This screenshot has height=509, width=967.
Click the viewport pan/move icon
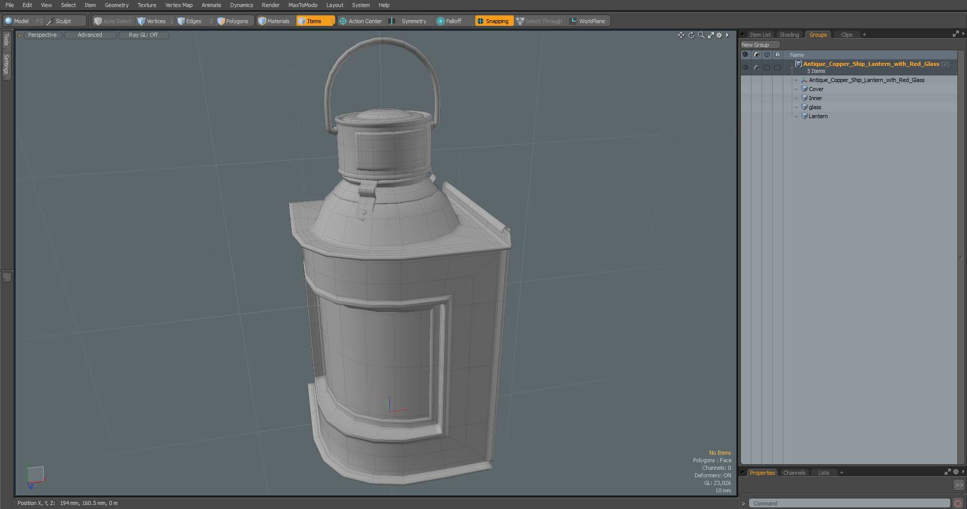(x=681, y=35)
